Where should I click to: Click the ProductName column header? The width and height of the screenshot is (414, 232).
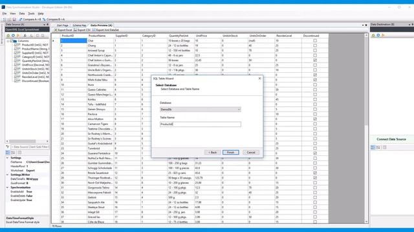coord(100,35)
